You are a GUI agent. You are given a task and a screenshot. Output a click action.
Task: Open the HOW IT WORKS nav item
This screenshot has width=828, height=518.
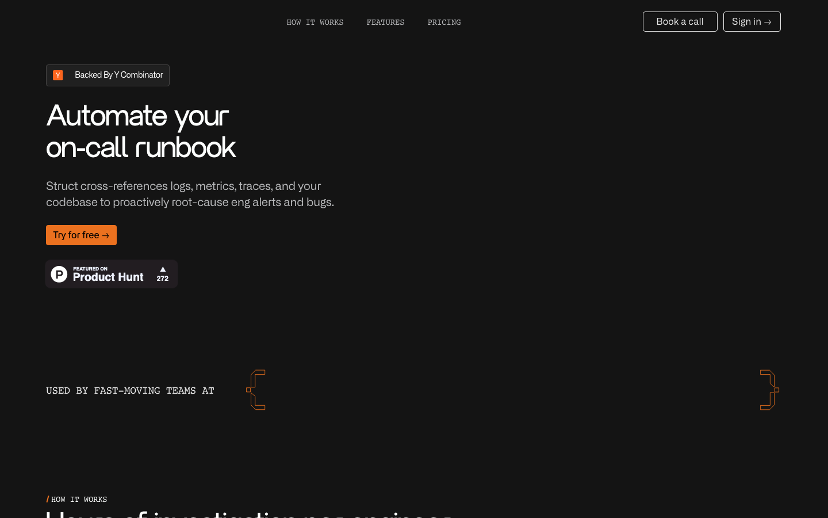tap(315, 22)
